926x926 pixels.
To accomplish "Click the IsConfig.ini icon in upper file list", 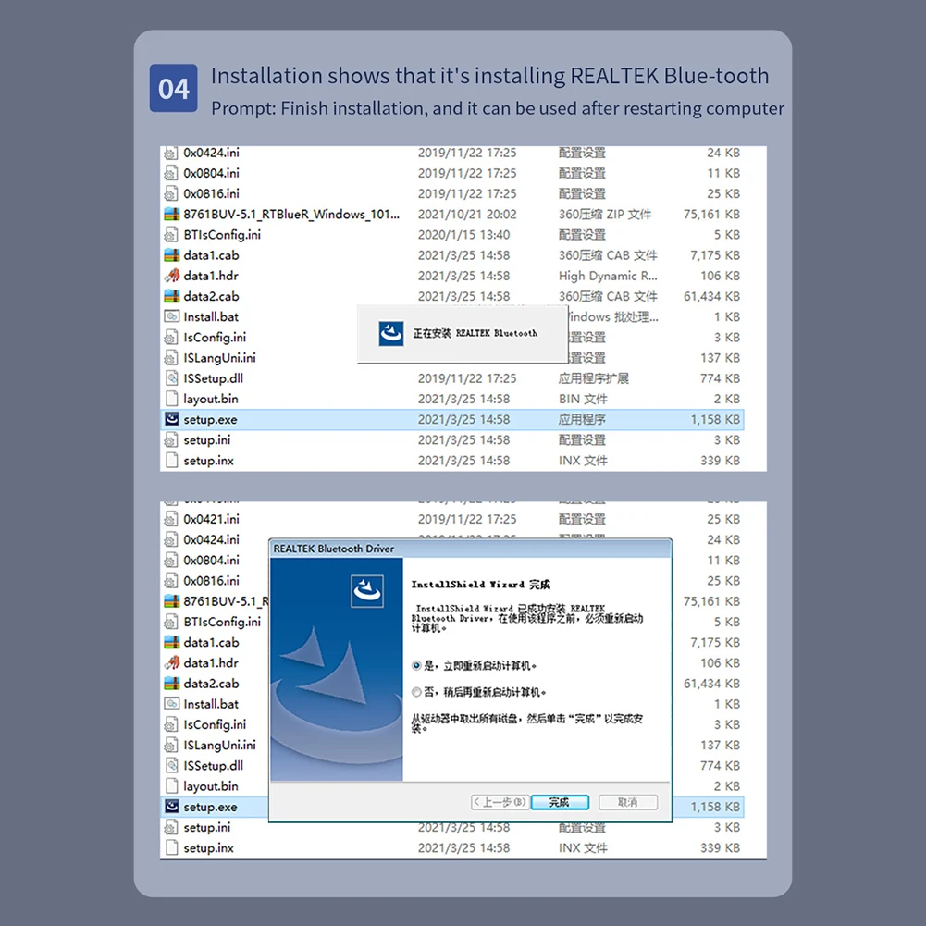I will pos(171,338).
